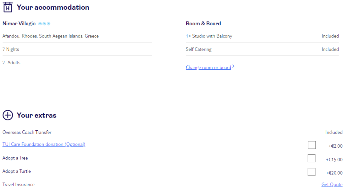
Task: Click the 7 Nights row
Action: [x=77, y=49]
